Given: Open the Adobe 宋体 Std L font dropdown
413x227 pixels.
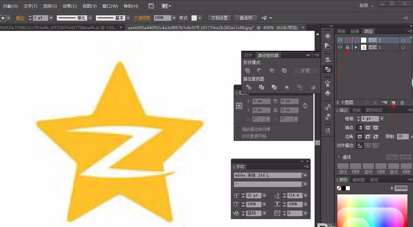Looking at the screenshot, I should pyautogui.click(x=305, y=175).
